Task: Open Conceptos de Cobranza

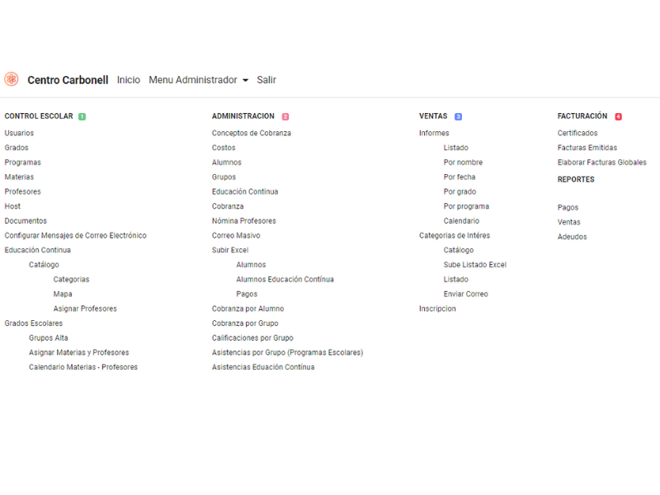Action: pyautogui.click(x=251, y=133)
